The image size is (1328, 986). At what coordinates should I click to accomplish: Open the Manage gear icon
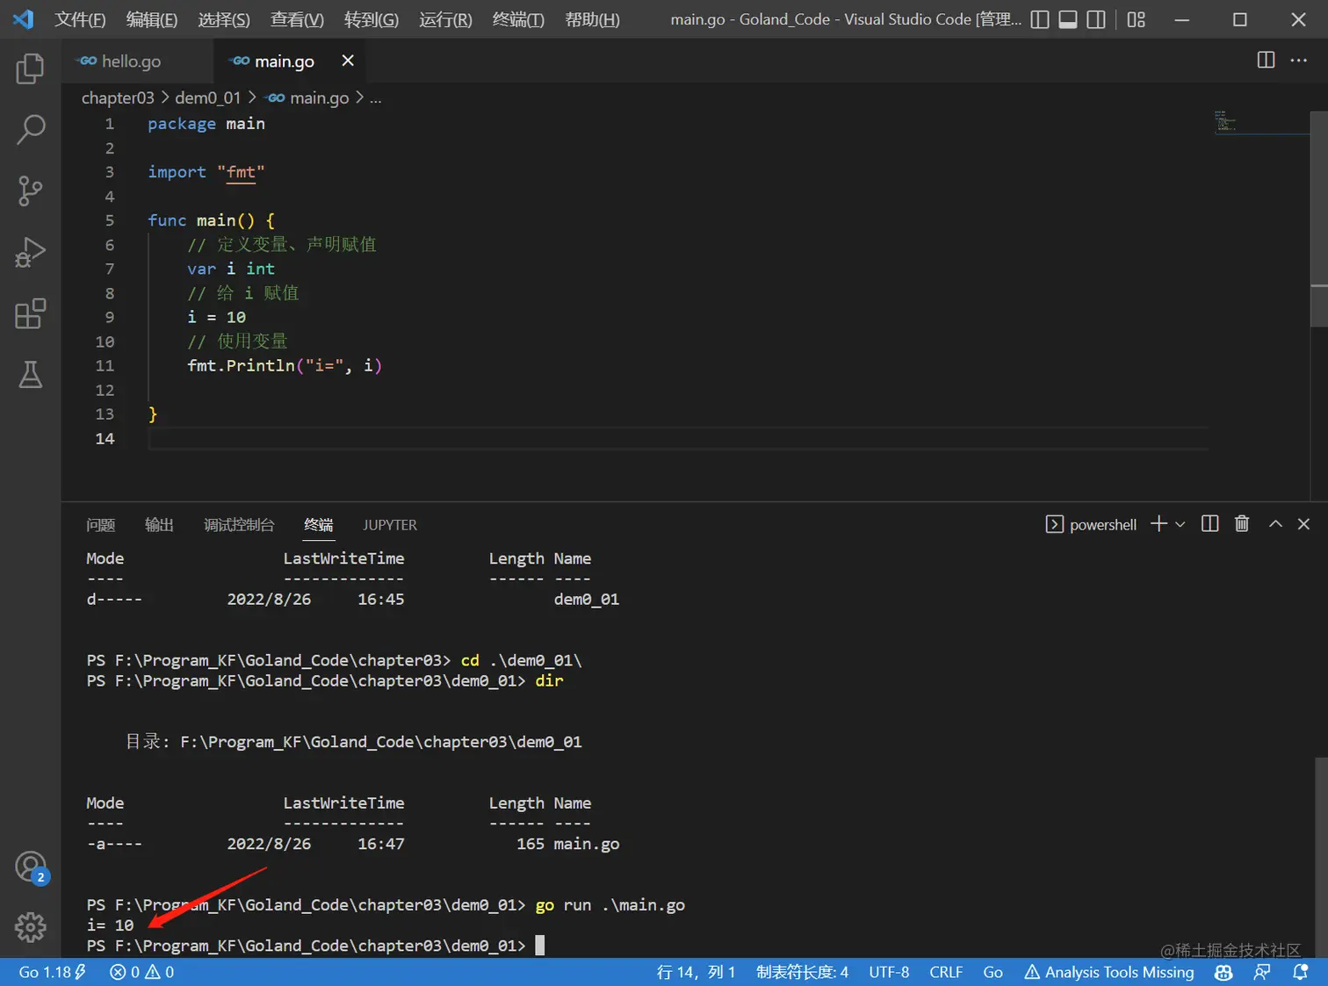[30, 927]
